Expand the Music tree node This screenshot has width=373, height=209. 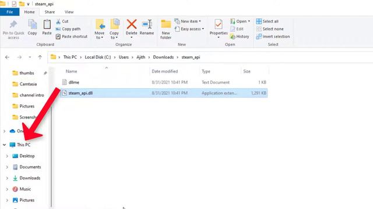7,189
